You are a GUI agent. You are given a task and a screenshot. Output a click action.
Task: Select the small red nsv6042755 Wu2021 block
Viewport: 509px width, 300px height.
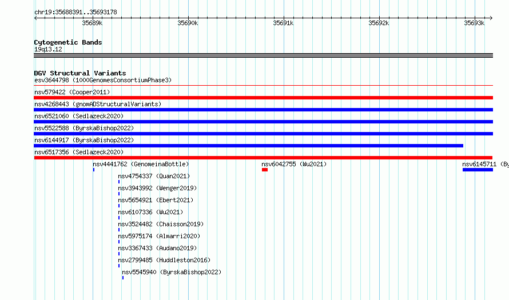tap(265, 170)
